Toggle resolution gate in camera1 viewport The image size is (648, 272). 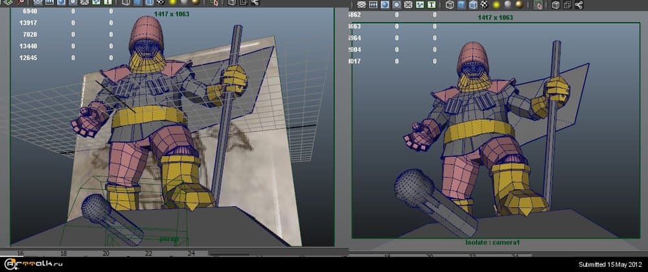pos(384,5)
